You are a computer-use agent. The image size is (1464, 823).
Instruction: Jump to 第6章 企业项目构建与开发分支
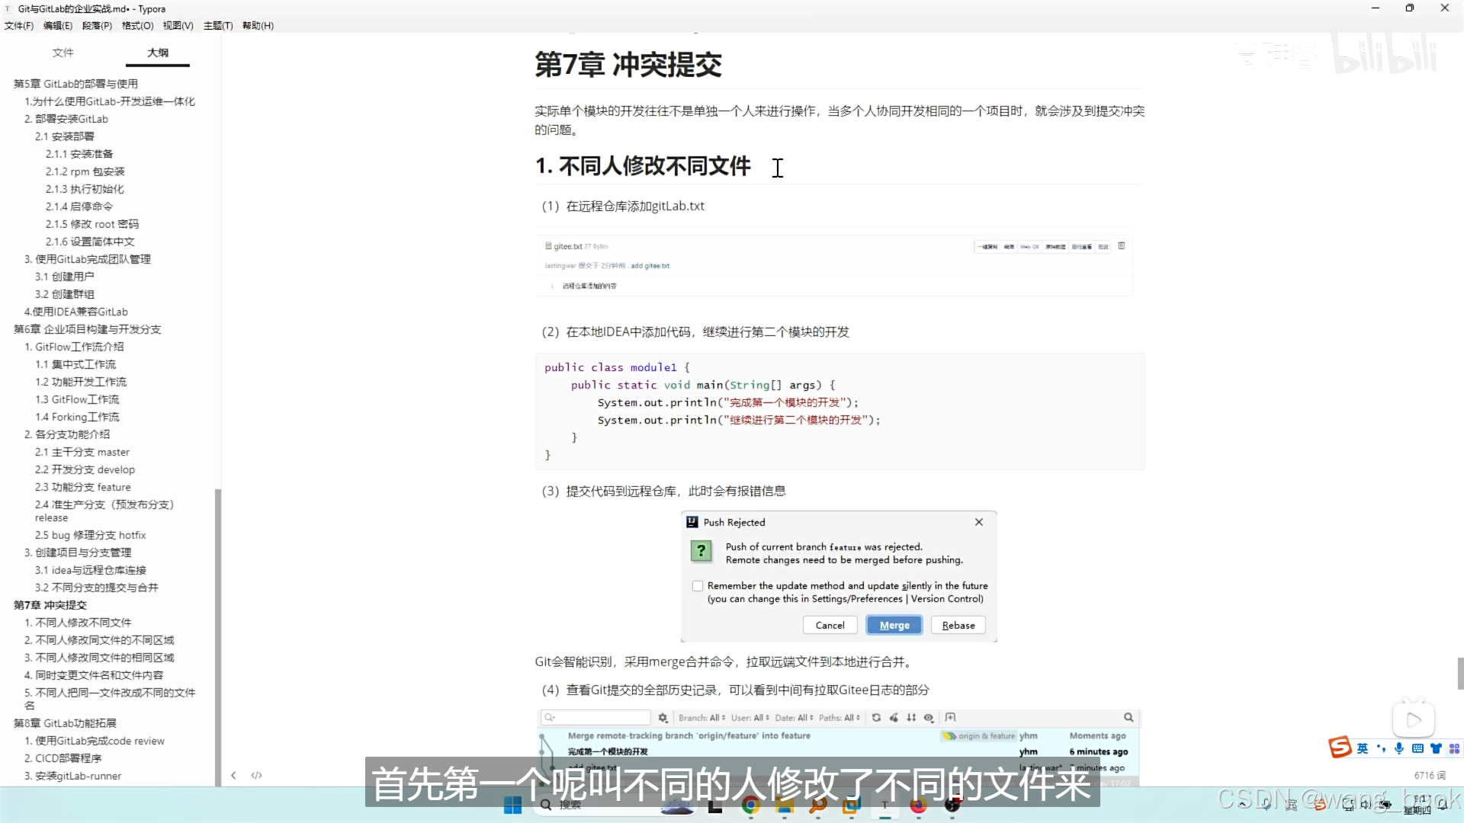coord(87,329)
